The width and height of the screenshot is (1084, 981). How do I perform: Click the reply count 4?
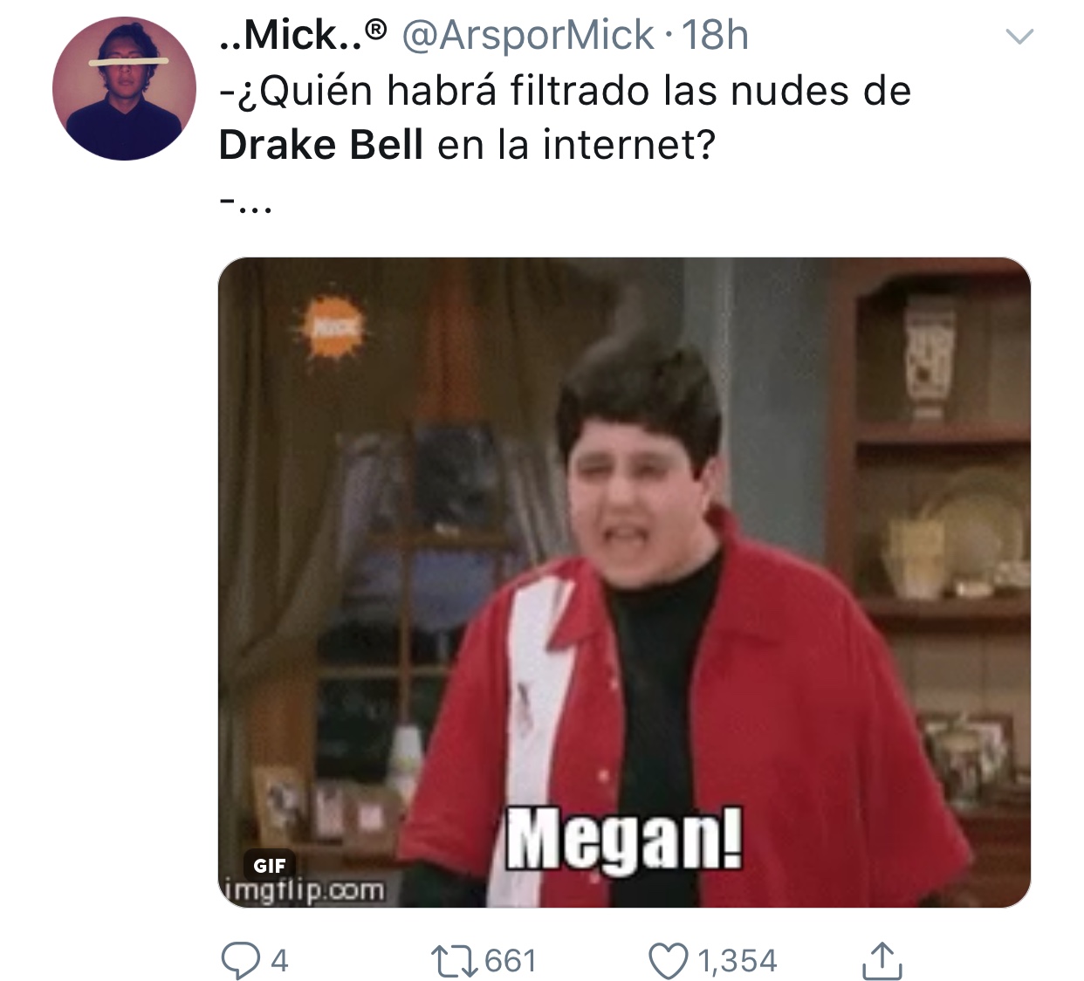click(x=279, y=961)
